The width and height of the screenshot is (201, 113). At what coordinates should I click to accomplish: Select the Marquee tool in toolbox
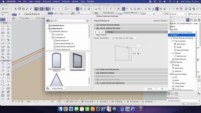[8, 19]
